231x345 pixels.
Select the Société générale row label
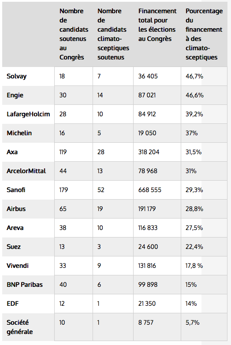19,327
